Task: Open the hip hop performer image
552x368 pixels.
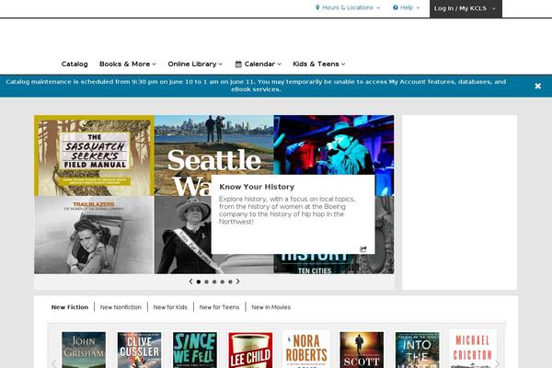Action: (334, 144)
